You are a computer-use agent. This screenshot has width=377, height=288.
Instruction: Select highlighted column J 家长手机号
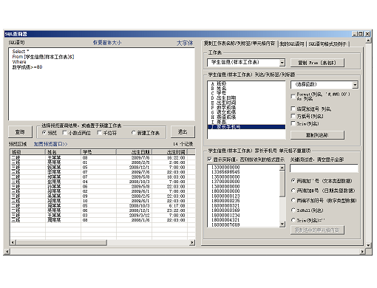pyautogui.click(x=246, y=127)
